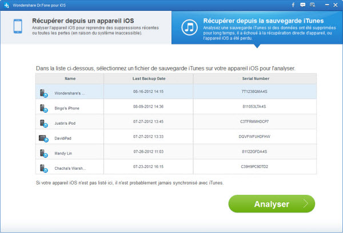The image size is (343, 233).
Task: Open the Facebook share icon
Action: pos(293,5)
